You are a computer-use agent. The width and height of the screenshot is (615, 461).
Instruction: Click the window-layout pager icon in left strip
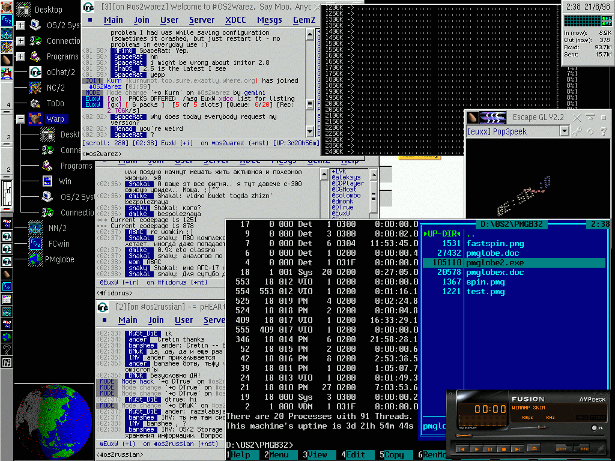pos(7,193)
